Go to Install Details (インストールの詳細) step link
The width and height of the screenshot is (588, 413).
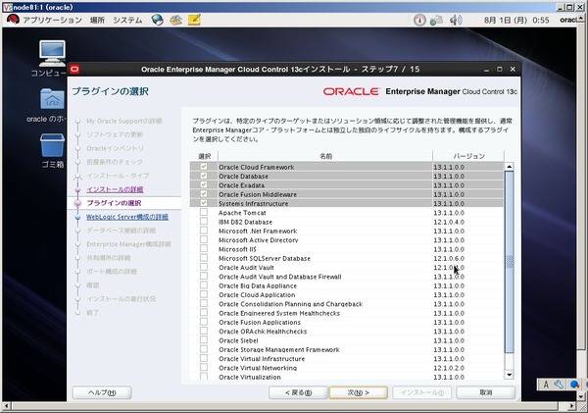click(x=115, y=189)
